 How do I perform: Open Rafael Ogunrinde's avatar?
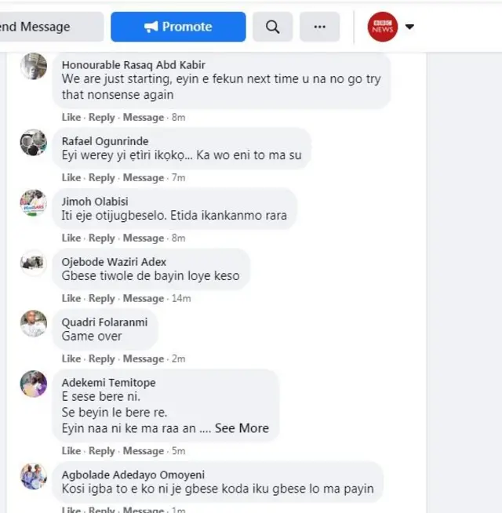pos(34,143)
